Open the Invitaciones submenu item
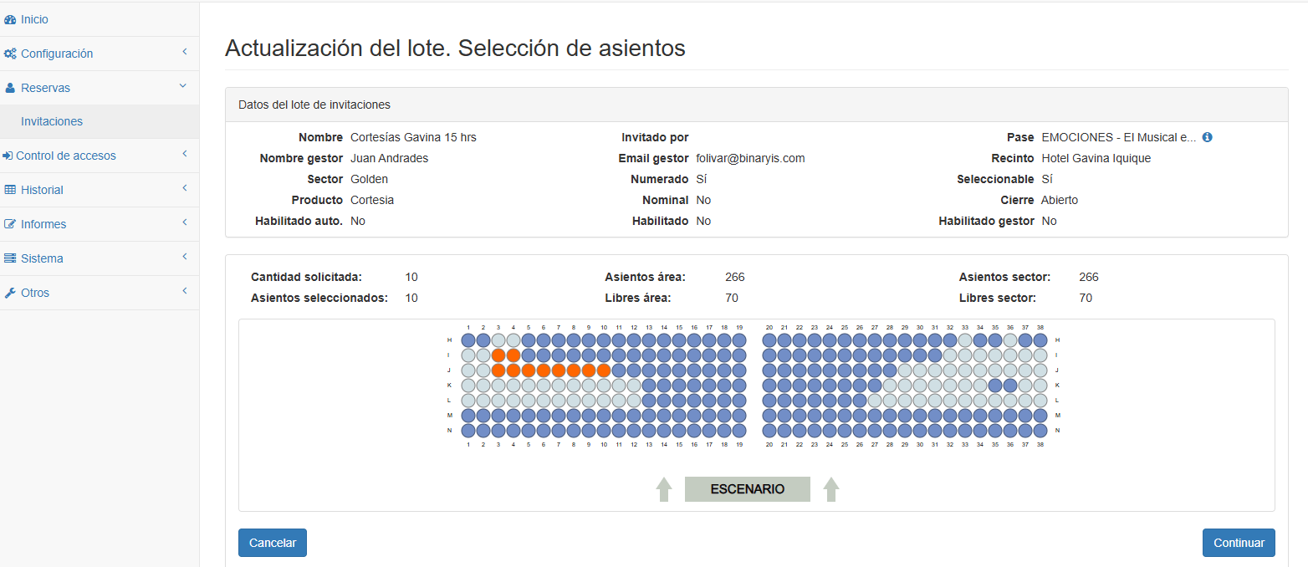1308x567 pixels. click(x=52, y=121)
